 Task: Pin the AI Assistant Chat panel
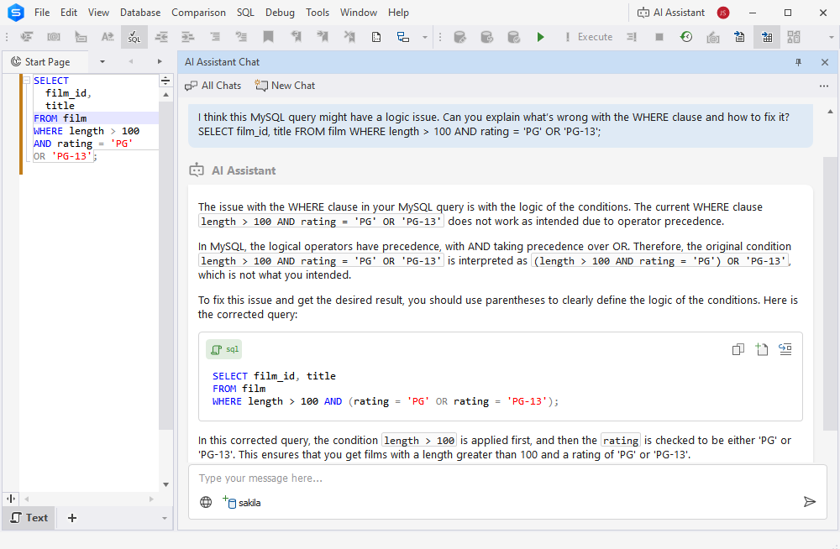pyautogui.click(x=798, y=62)
